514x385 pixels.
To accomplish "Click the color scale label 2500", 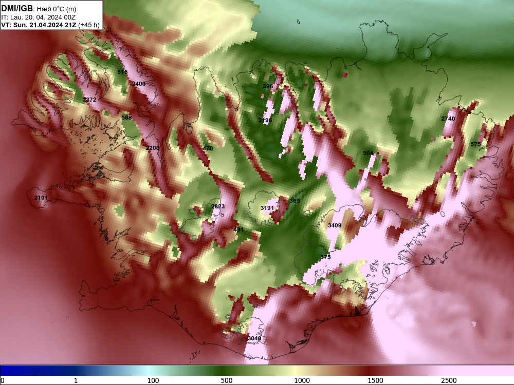I will (449, 380).
